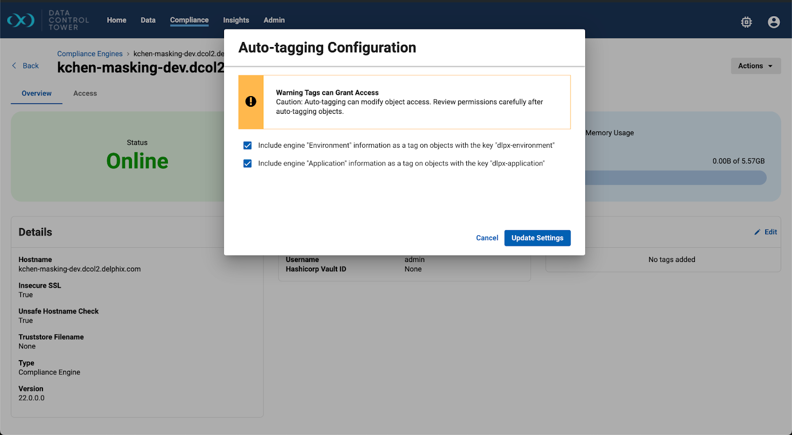Open the Admin menu item
This screenshot has width=792, height=435.
pyautogui.click(x=274, y=20)
